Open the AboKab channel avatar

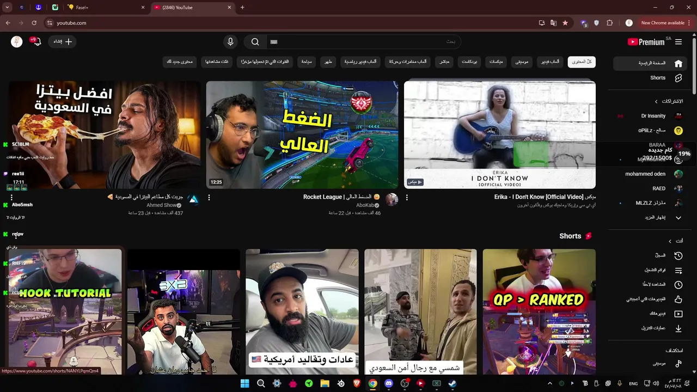click(x=392, y=199)
